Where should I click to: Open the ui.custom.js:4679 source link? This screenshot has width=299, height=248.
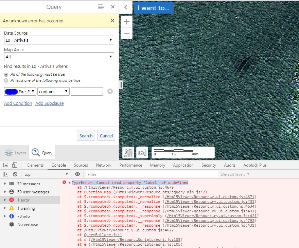coord(129,187)
